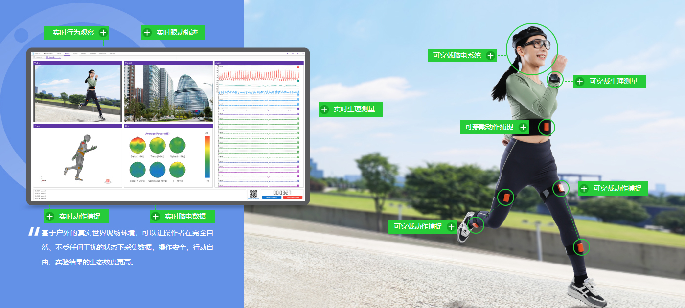Select the purple-underlined active tab in the menu bar

click(x=67, y=54)
